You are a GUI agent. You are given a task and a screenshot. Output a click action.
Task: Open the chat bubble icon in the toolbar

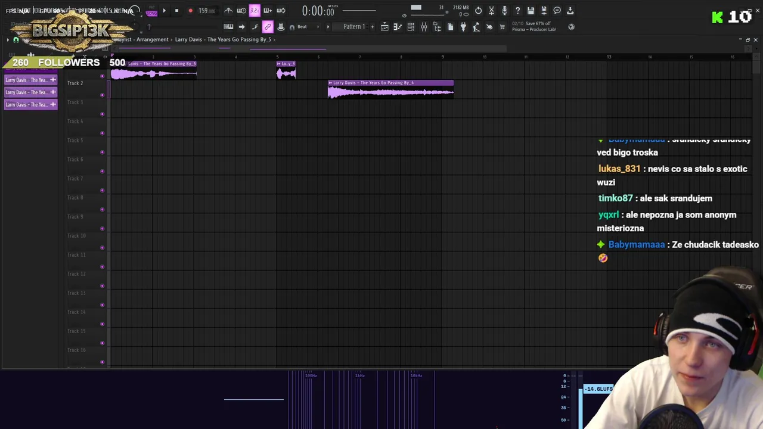[x=557, y=11]
